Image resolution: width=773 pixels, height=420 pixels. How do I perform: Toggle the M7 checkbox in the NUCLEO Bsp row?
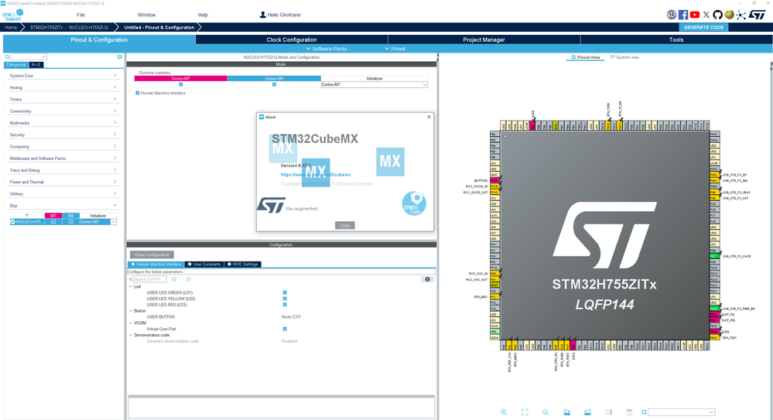point(53,222)
